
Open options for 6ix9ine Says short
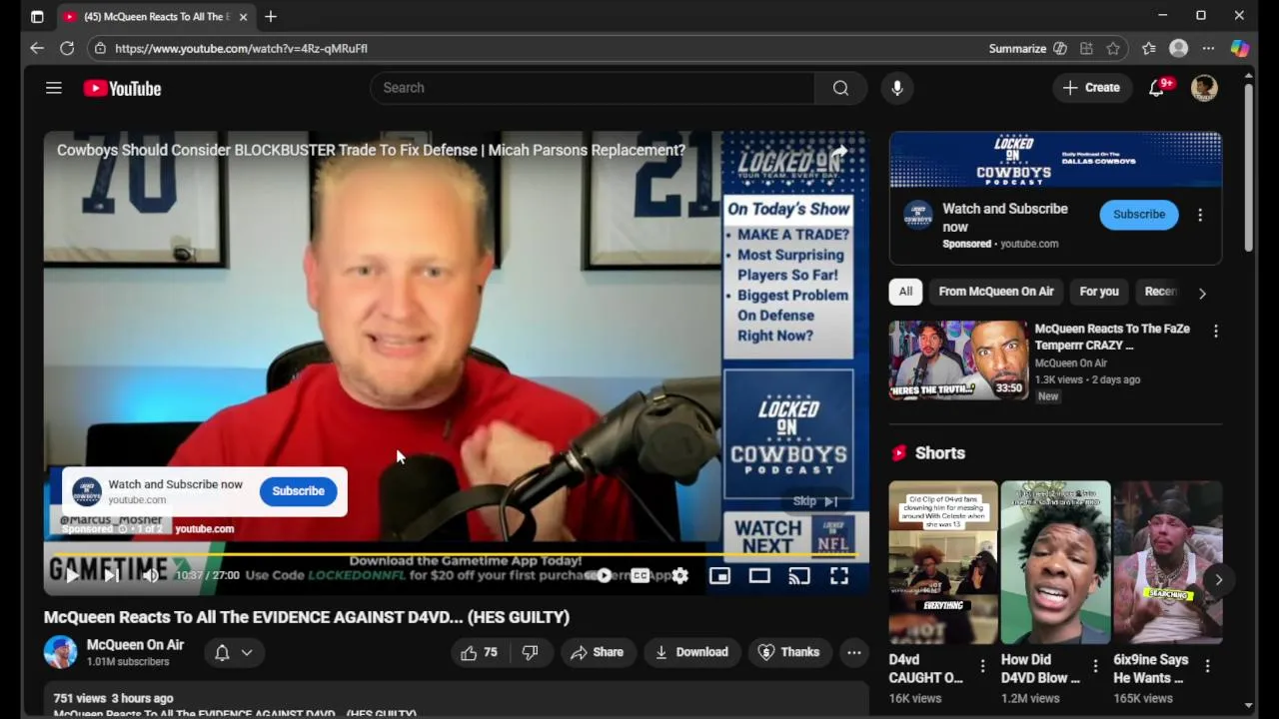(1207, 666)
